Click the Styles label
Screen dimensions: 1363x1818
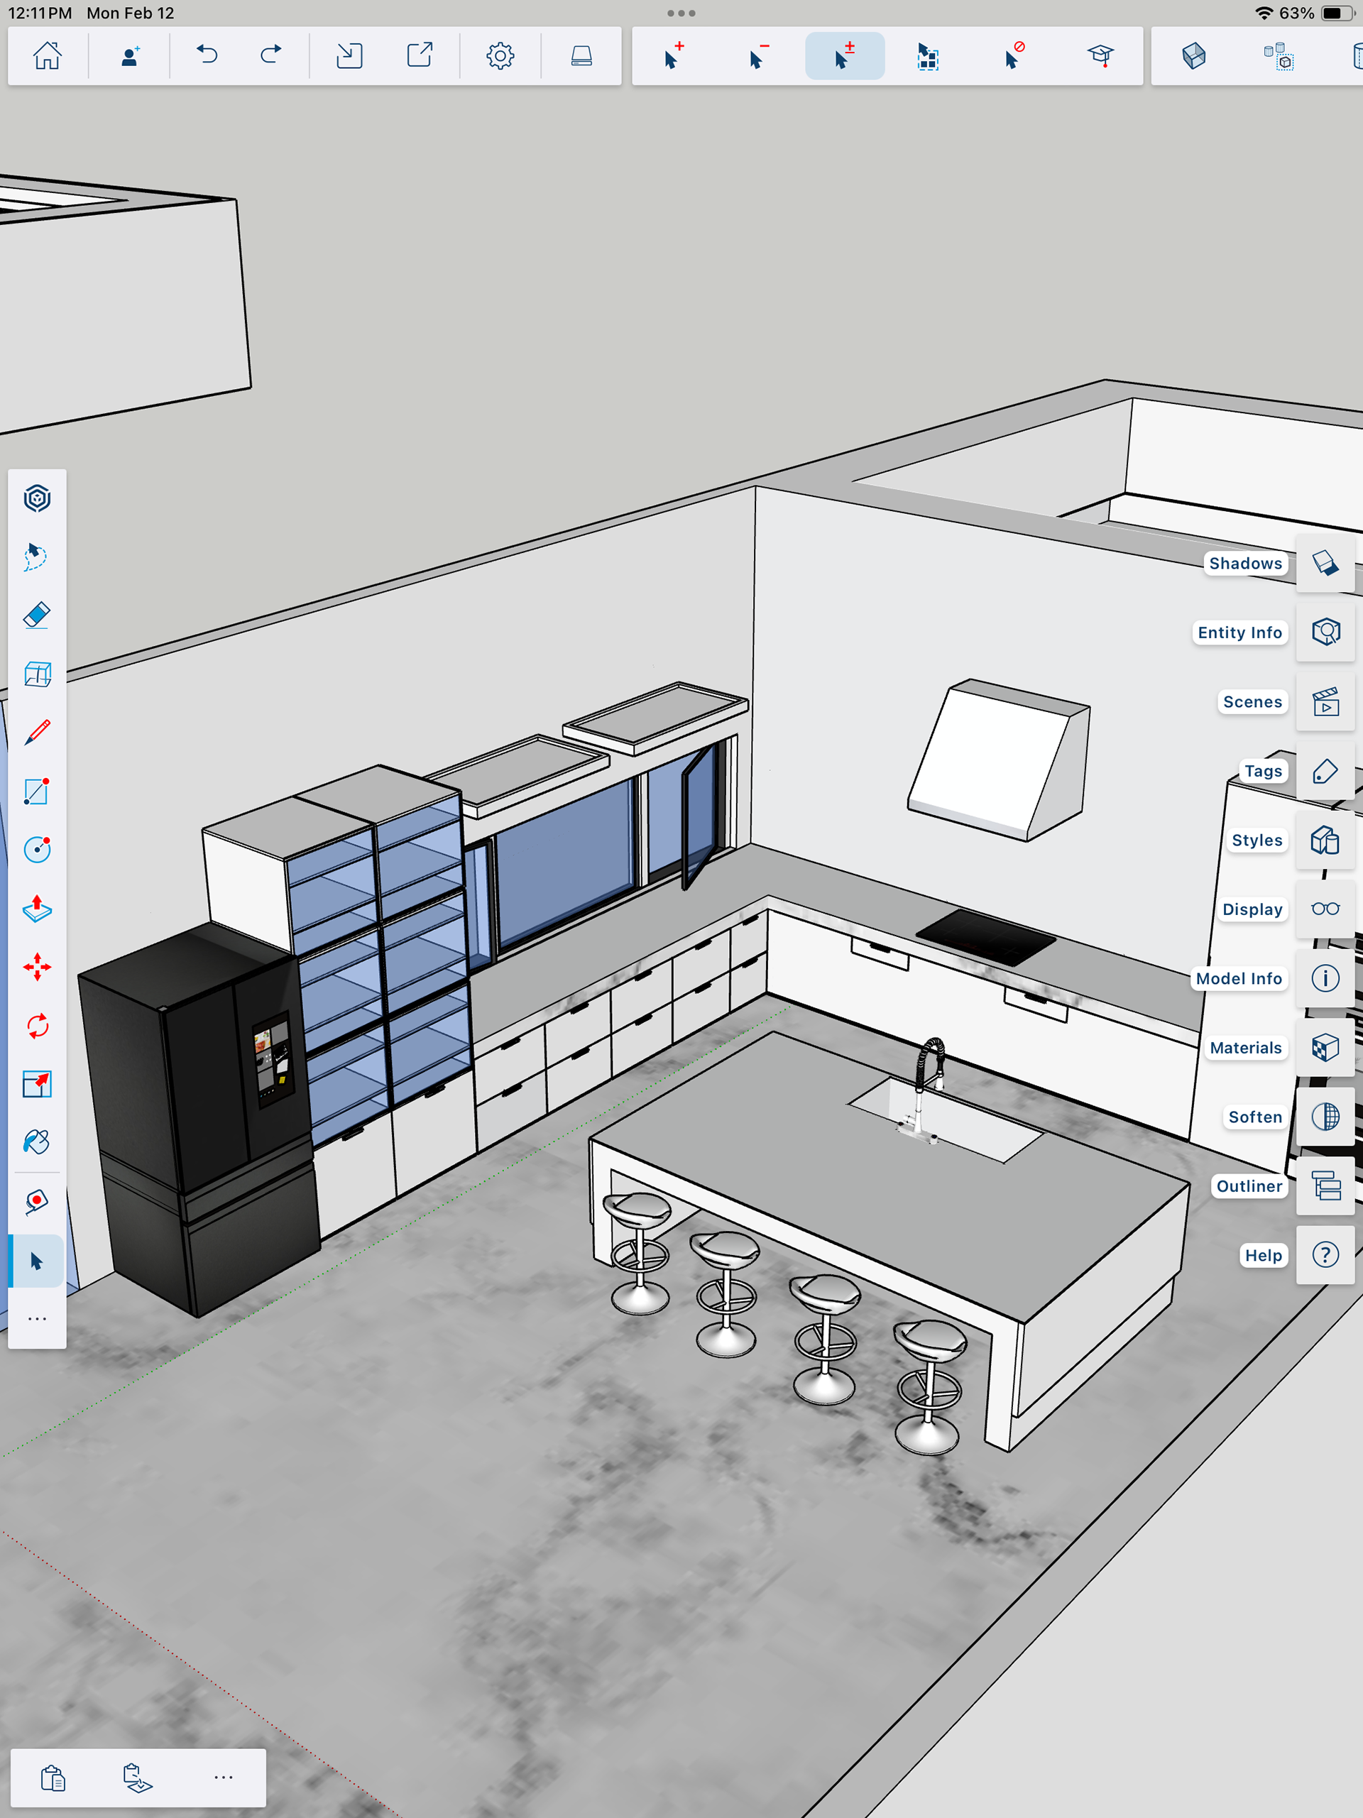click(x=1256, y=840)
